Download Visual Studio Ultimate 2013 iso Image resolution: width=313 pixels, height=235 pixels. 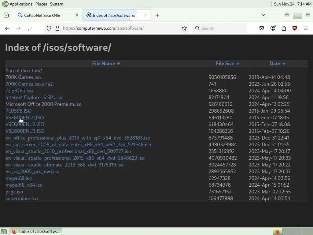pyautogui.click(x=64, y=165)
